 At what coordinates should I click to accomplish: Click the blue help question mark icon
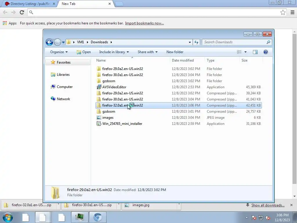coord(266,52)
